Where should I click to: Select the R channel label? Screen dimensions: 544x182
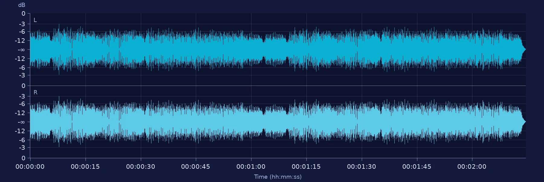coord(35,93)
